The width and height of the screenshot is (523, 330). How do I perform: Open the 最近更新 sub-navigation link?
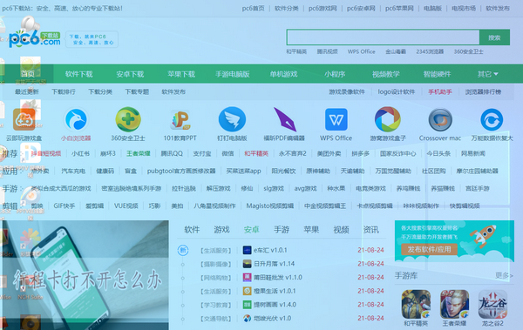[x=27, y=91]
